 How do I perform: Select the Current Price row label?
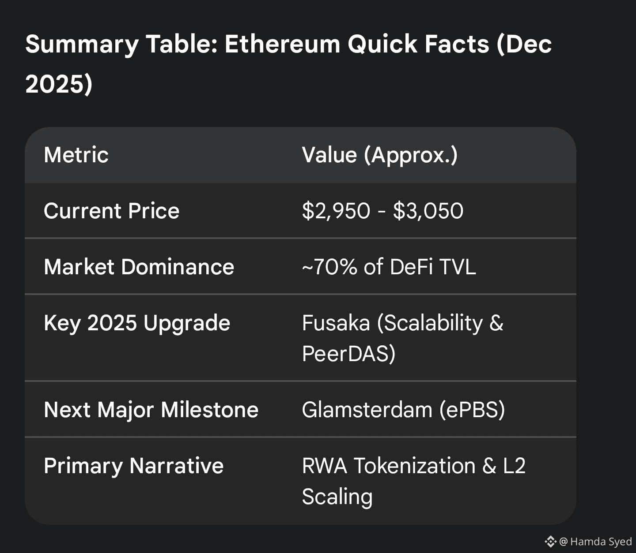coord(111,211)
